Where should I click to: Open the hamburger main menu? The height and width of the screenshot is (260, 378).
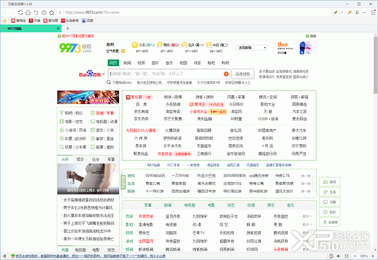click(x=373, y=12)
